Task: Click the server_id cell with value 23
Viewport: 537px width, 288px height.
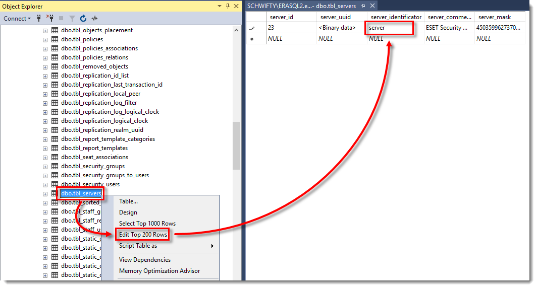Action: tap(291, 28)
